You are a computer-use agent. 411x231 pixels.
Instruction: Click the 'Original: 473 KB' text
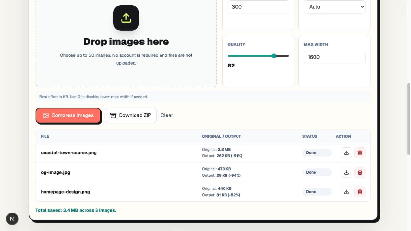point(216,169)
